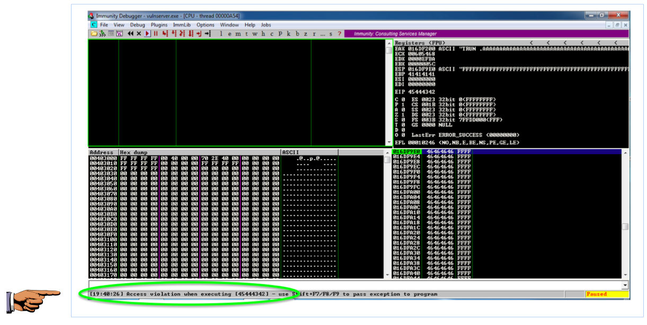Open executable modules via 'e' button

click(x=229, y=33)
